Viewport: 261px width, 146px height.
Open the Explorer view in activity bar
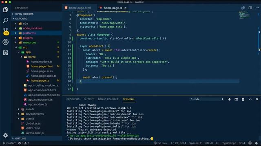(5, 10)
